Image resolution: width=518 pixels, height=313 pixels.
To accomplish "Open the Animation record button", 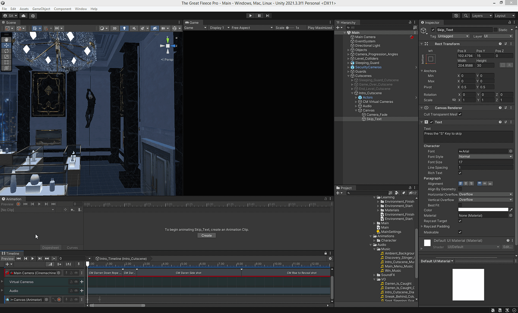I will [x=18, y=204].
